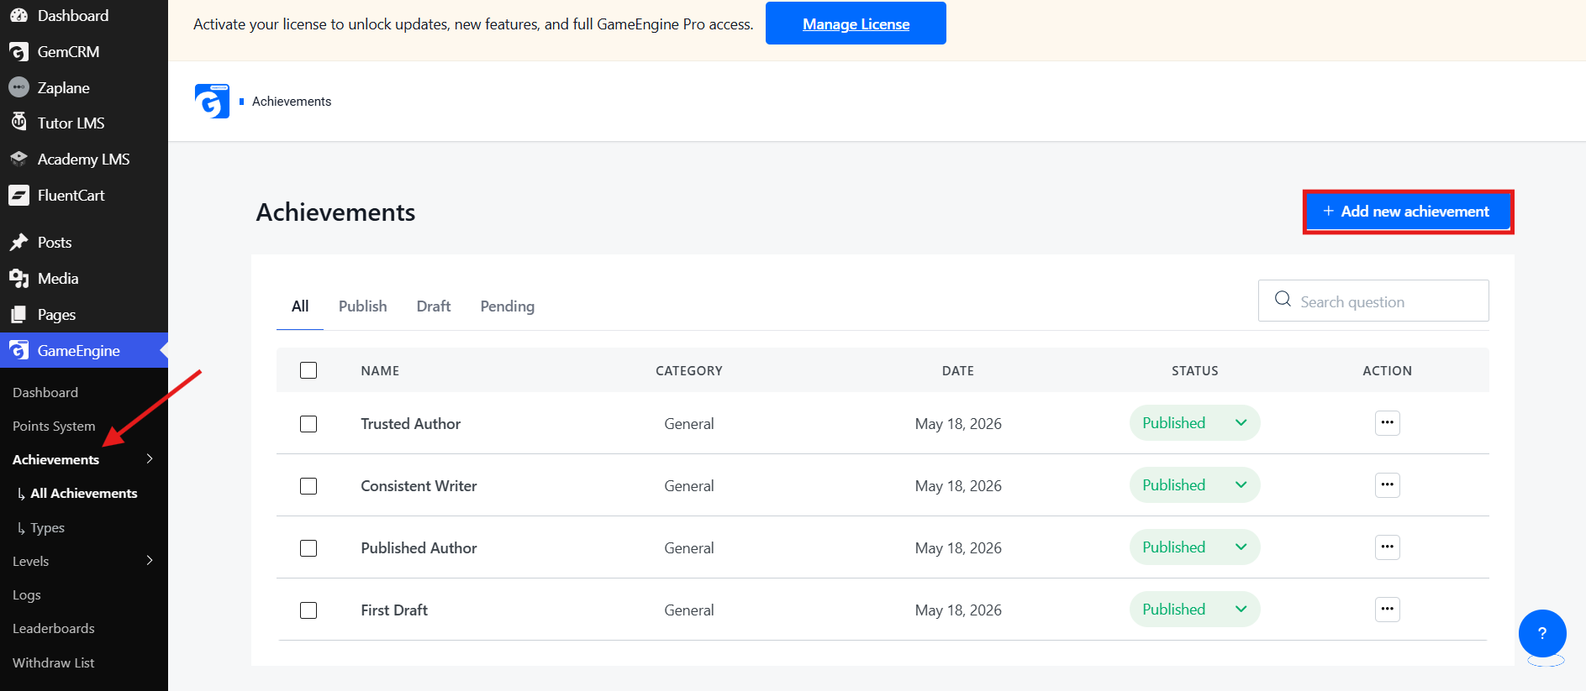Viewport: 1586px width, 691px height.
Task: Open status dropdown for Trusted Author
Action: coord(1194,423)
